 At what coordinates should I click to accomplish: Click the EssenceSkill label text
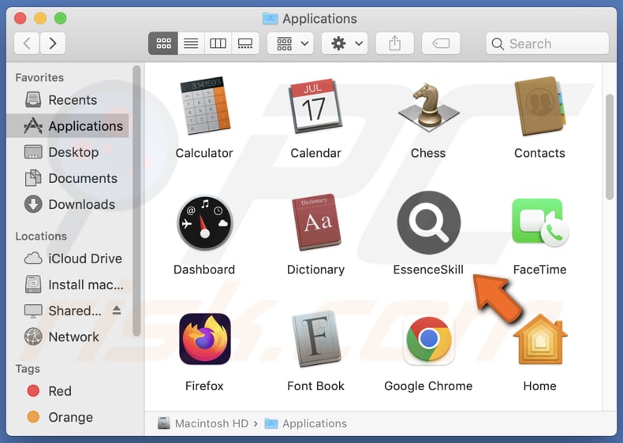click(428, 270)
